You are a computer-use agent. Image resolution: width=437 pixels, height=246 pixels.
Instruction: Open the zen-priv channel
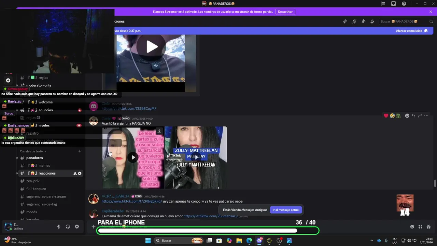tap(50, 181)
